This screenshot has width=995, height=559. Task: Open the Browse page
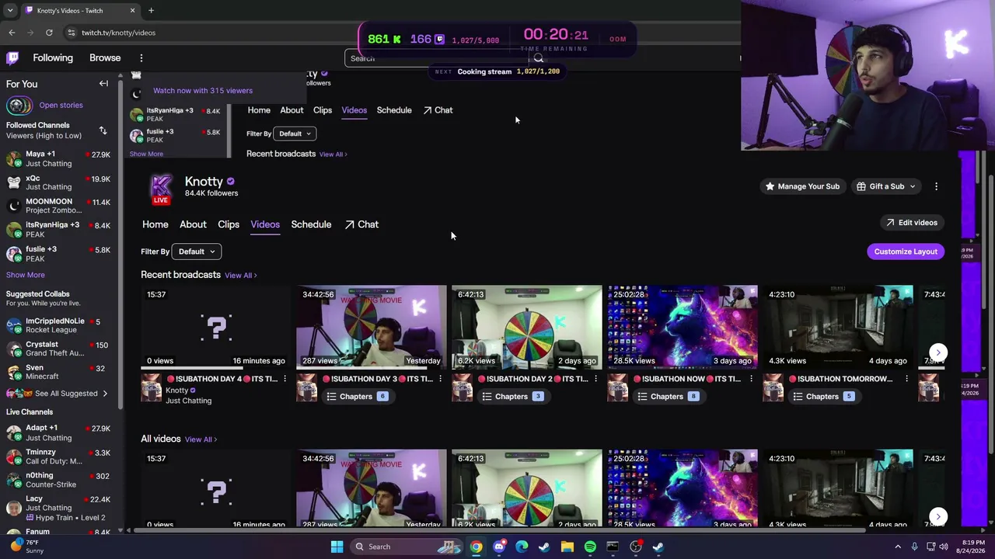pyautogui.click(x=105, y=58)
